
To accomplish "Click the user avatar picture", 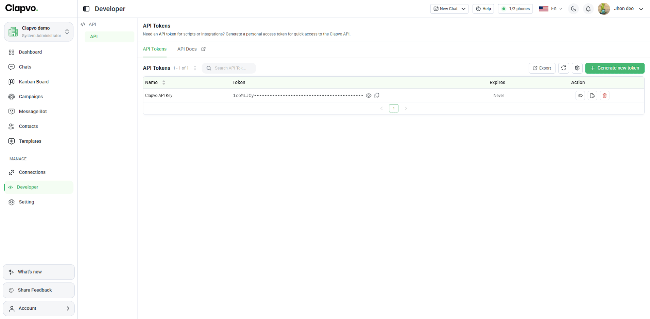I will click(x=604, y=9).
